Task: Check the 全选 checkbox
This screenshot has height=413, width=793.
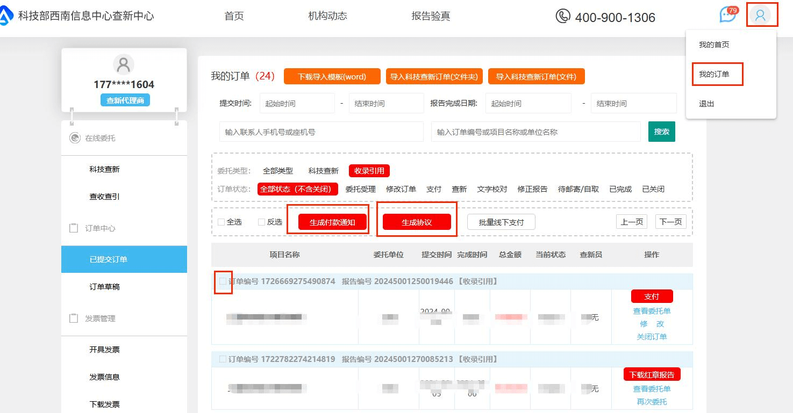Action: point(222,222)
